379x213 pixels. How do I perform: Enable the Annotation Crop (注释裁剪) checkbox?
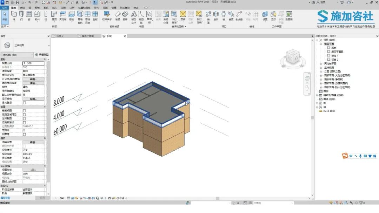tap(25, 118)
